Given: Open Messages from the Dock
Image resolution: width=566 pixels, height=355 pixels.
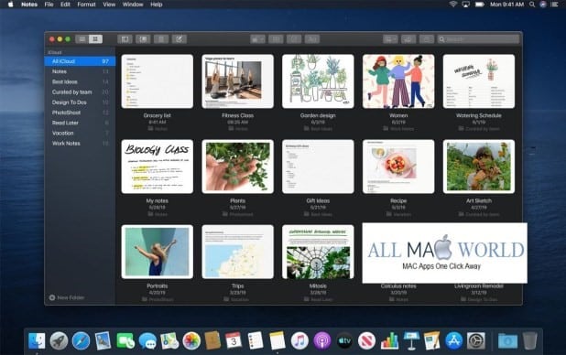Looking at the screenshot, I should 147,340.
